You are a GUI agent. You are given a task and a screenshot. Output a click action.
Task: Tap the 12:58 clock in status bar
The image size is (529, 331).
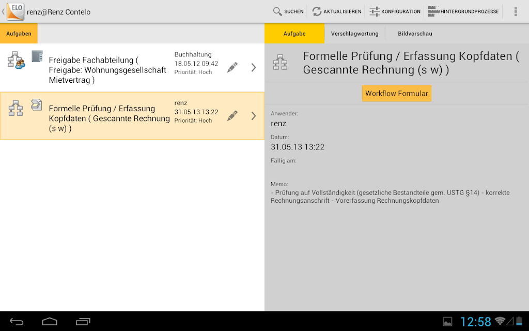tap(476, 322)
